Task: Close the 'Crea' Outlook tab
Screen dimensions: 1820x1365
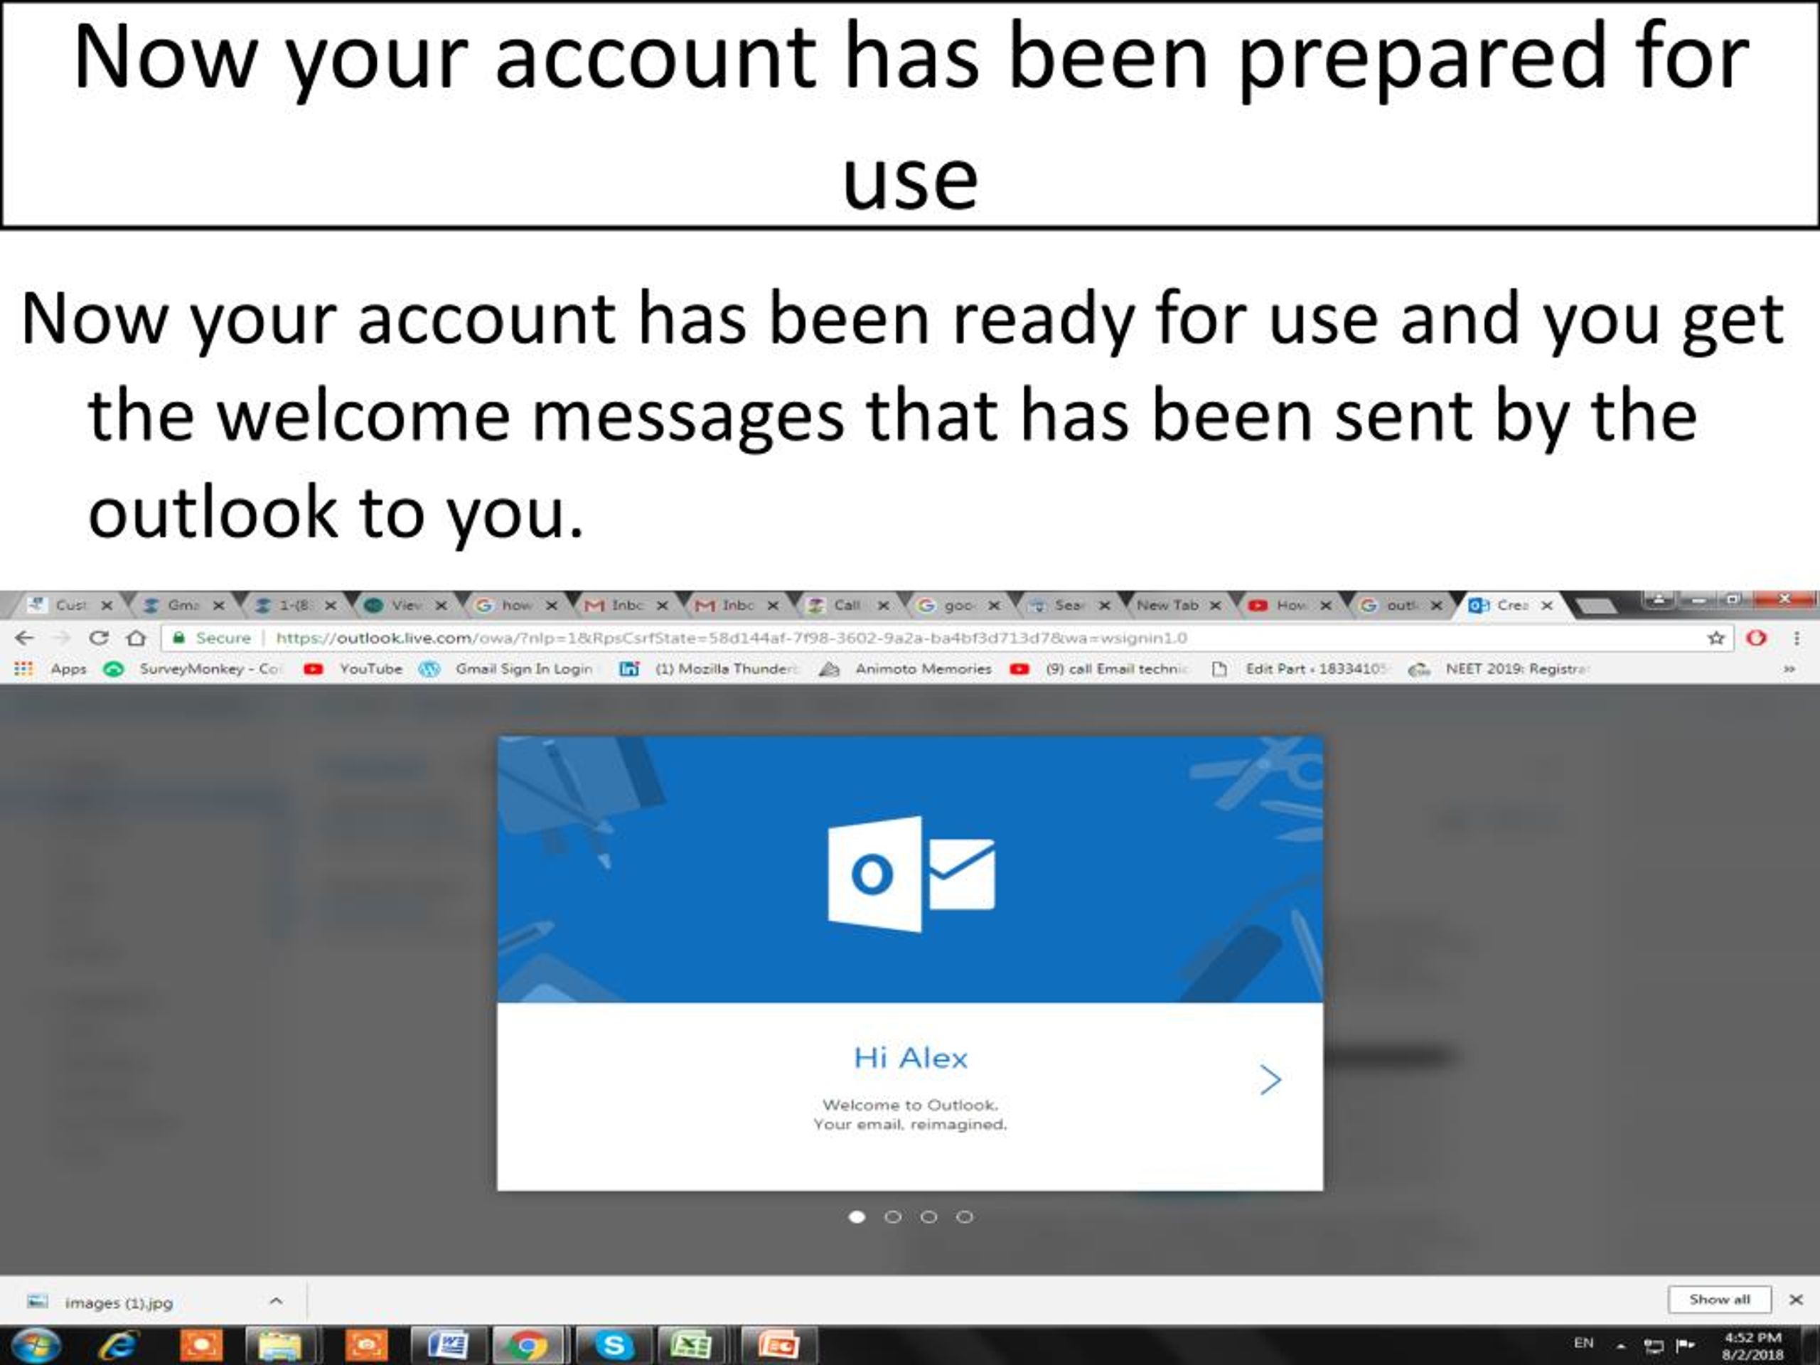Action: (x=1547, y=605)
